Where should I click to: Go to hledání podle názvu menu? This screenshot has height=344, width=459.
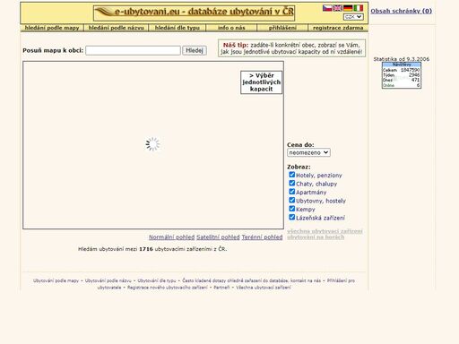(x=117, y=28)
